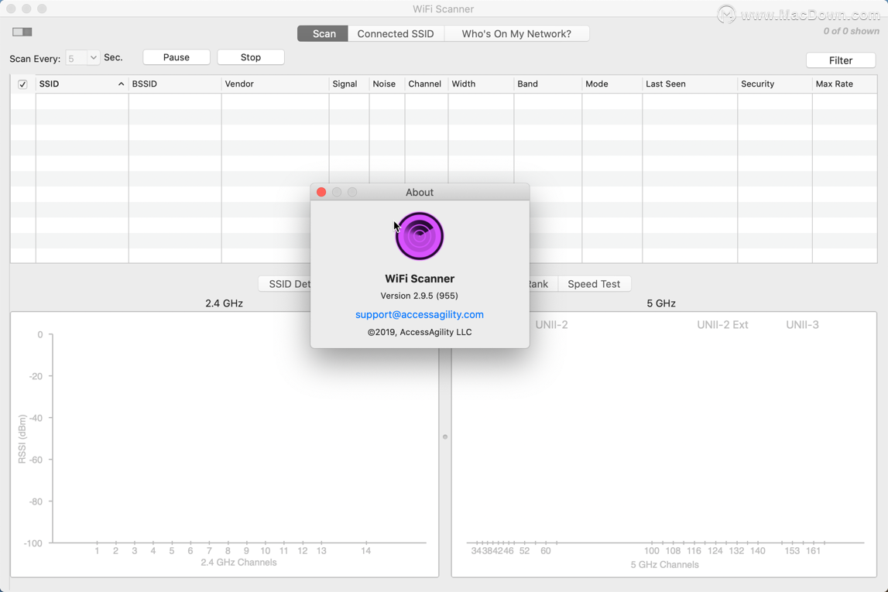
Task: Click the Mode column header
Action: 612,84
